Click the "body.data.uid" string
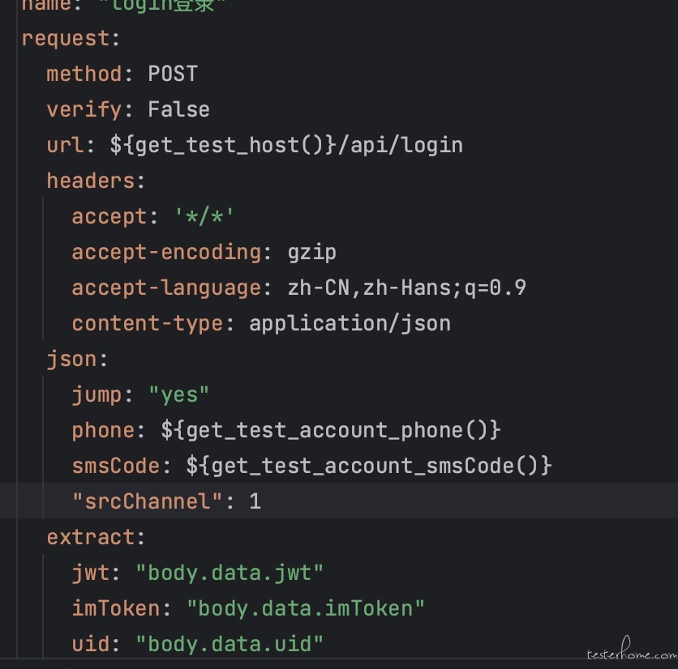This screenshot has width=678, height=669. [230, 644]
